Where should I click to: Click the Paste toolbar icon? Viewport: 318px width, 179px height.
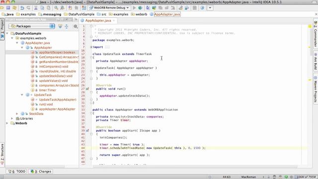click(49, 8)
